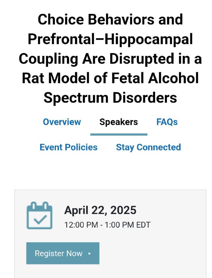Click the April 22, 2025 date text
The image size is (212, 278).
pos(100,210)
